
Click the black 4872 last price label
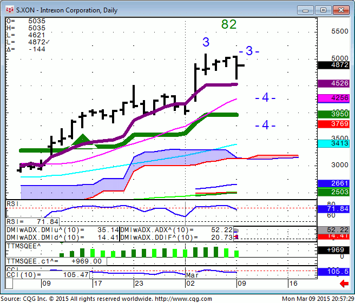333,65
